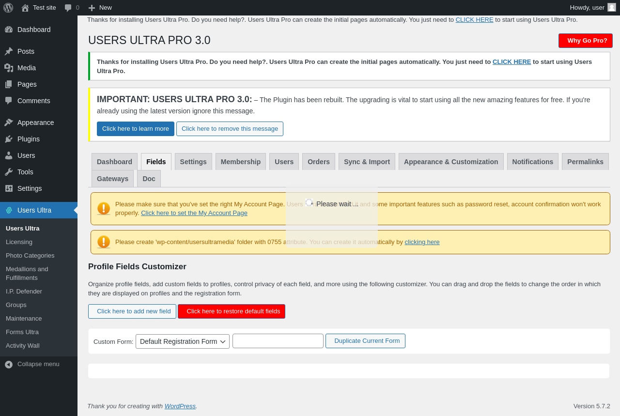Click the Comments icon in sidebar
620x416 pixels.
point(9,101)
